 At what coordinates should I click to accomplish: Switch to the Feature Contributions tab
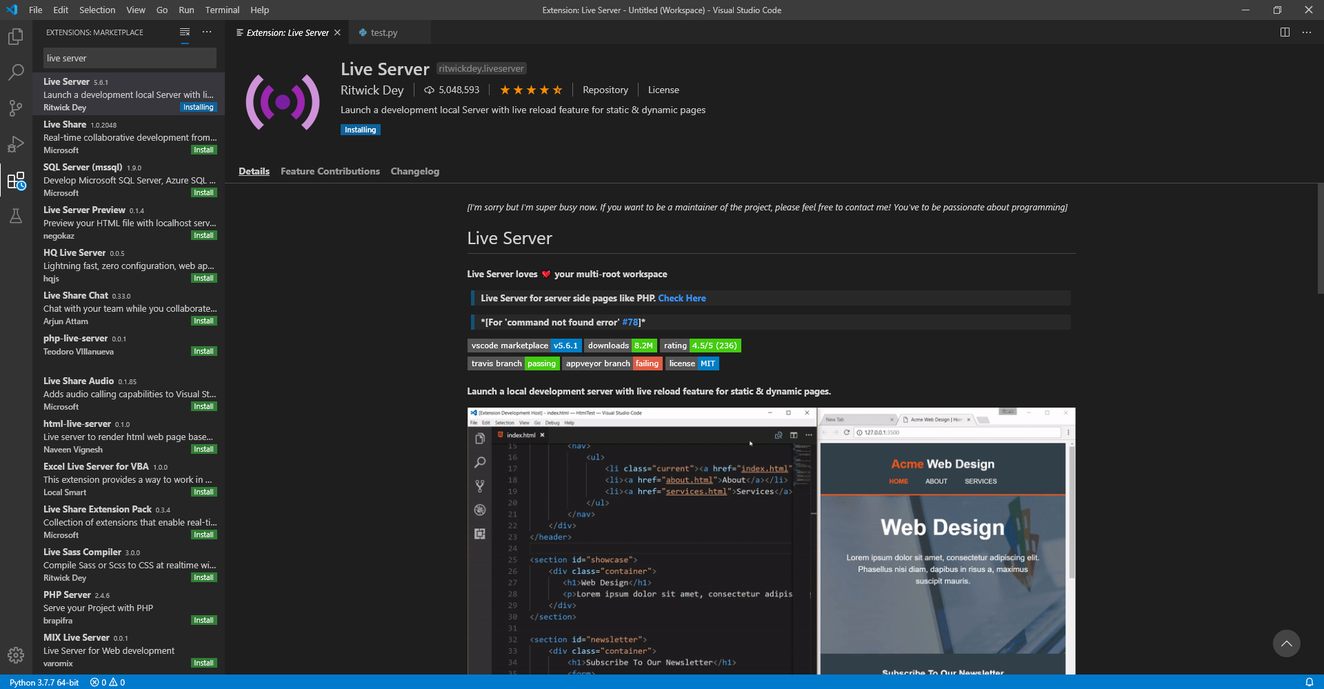click(330, 171)
